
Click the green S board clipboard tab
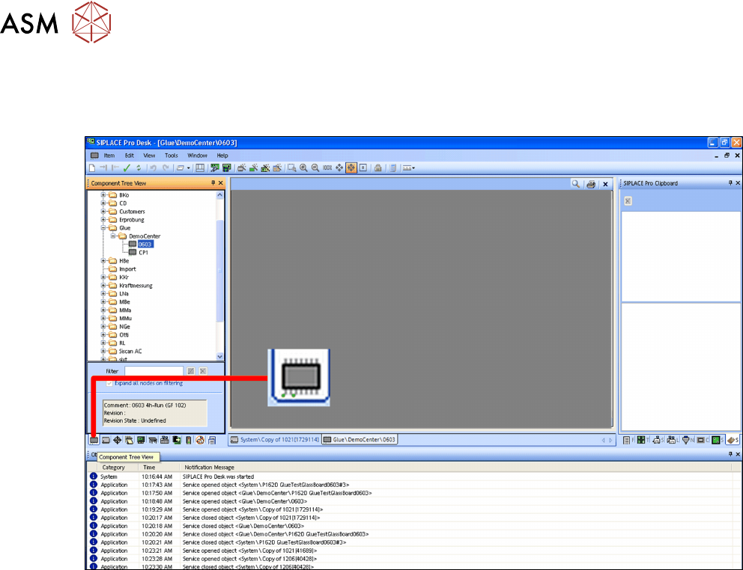click(717, 441)
